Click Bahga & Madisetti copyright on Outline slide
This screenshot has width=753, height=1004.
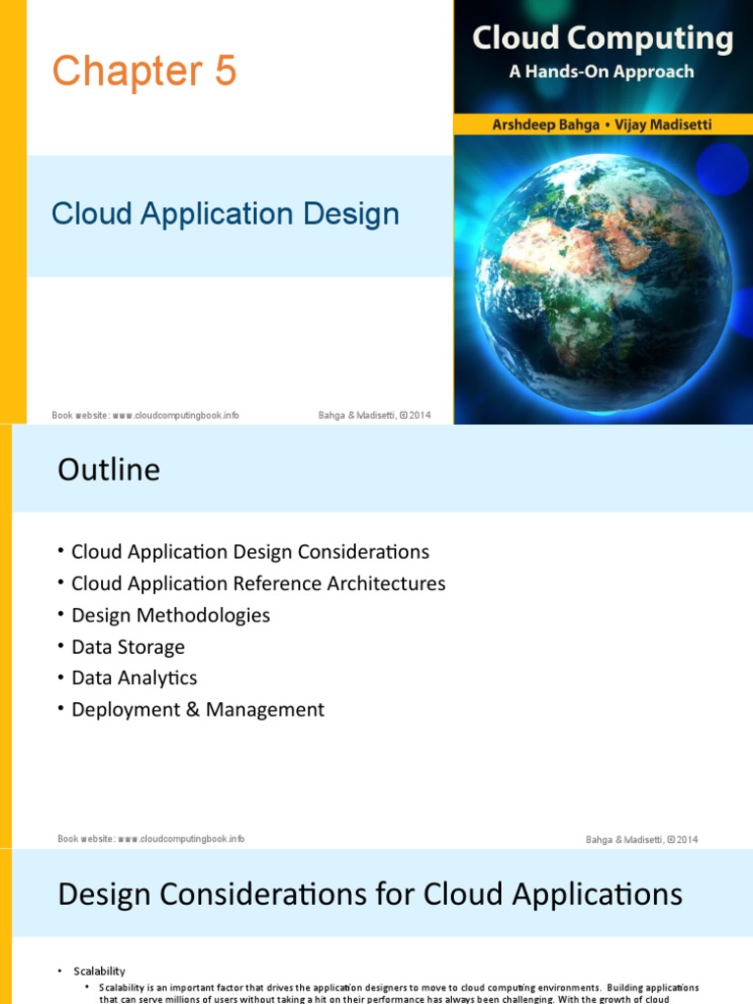tap(642, 839)
